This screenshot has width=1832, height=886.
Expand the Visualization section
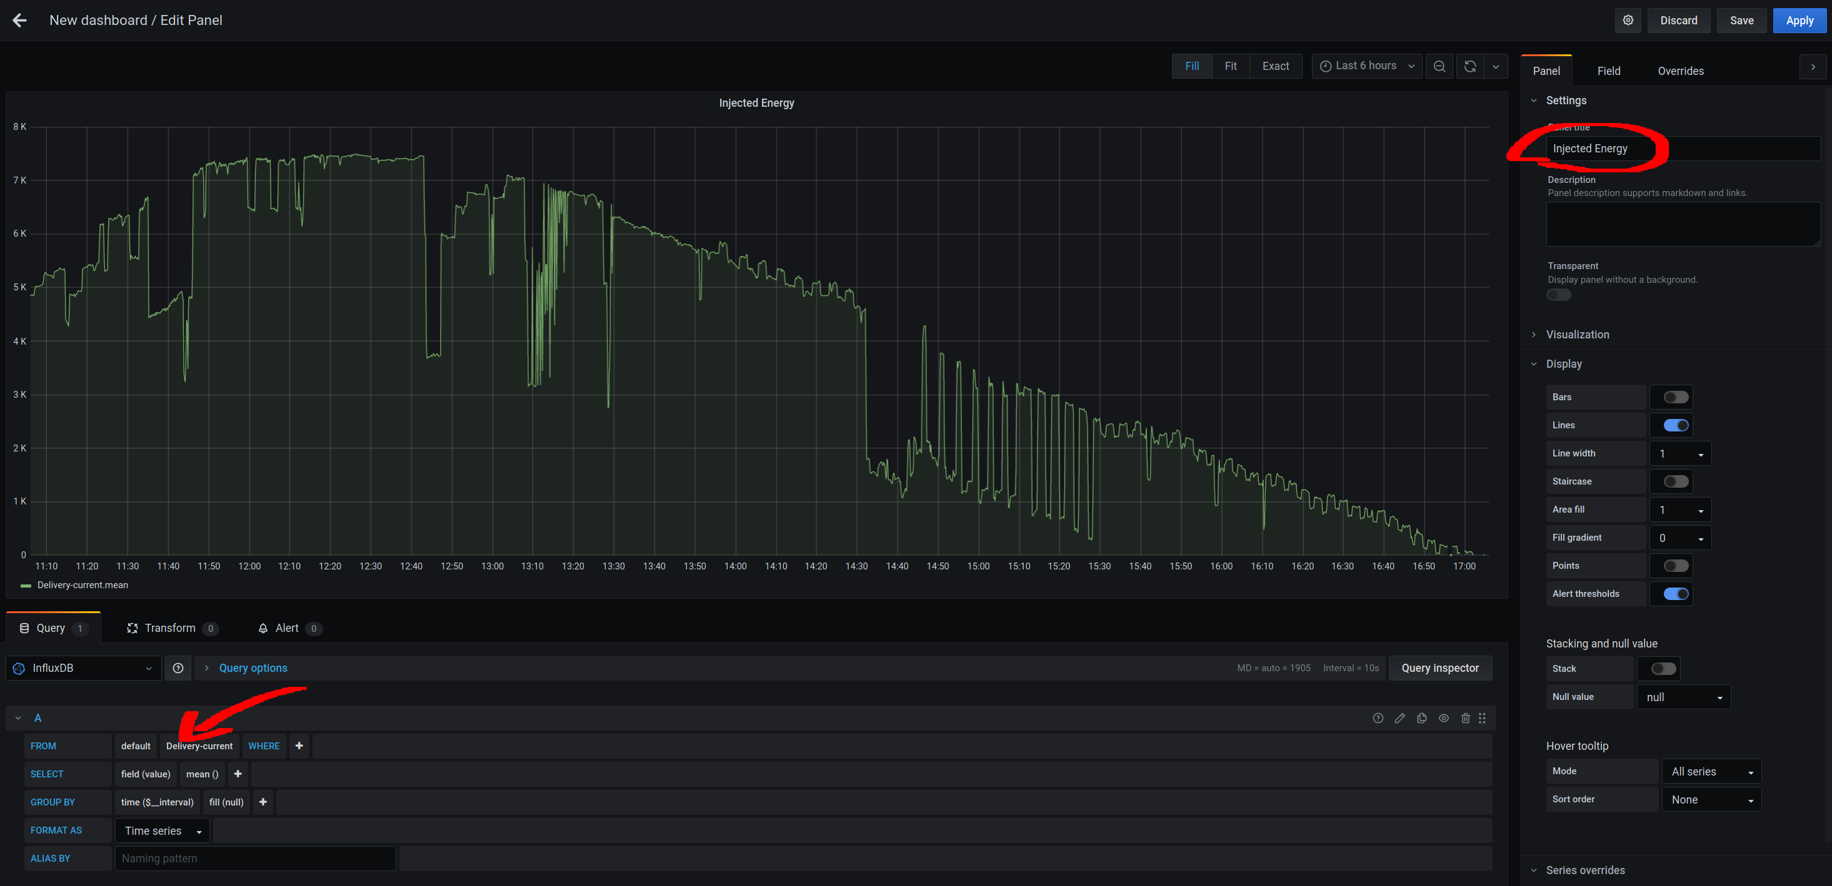(1577, 335)
